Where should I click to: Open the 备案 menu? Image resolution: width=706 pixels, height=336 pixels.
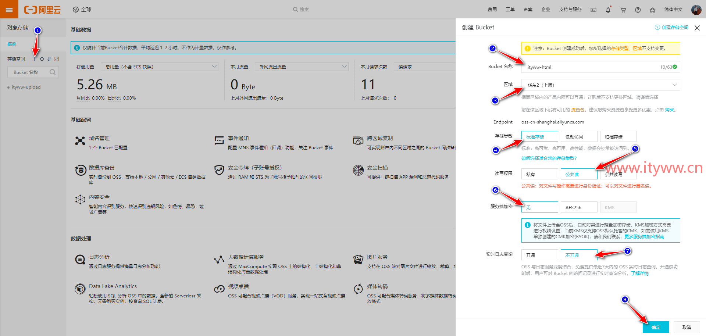coord(528,10)
